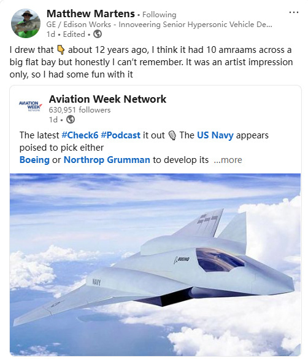
Task: Click the GE / Edison Works headline text
Action: click(x=159, y=25)
